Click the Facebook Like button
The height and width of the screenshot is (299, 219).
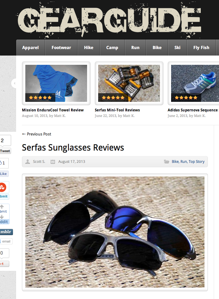pyautogui.click(x=4, y=174)
